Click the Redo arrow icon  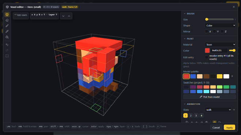[x=7, y=51]
